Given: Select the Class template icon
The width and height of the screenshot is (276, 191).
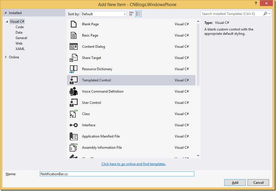Looking at the screenshot, I should [74, 114].
